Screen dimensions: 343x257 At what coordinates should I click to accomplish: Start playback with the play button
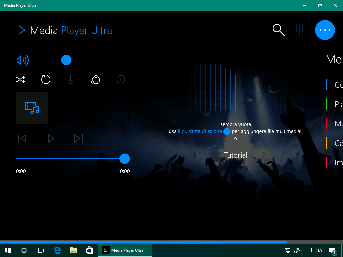point(51,138)
